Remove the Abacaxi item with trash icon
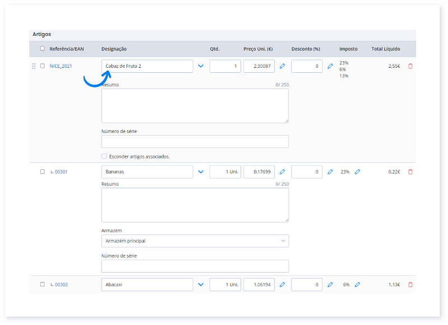The width and height of the screenshot is (448, 325). (410, 285)
